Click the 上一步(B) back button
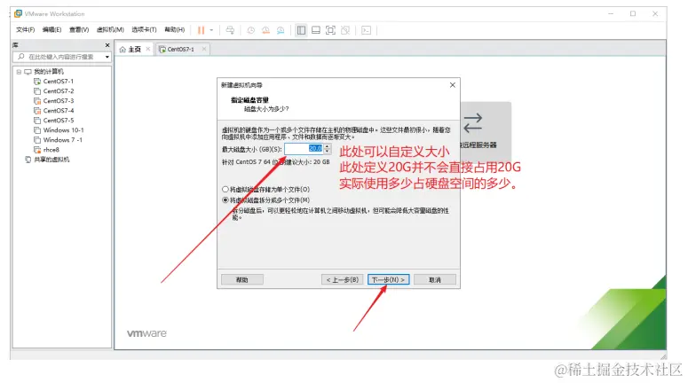The image size is (688, 383). 343,279
